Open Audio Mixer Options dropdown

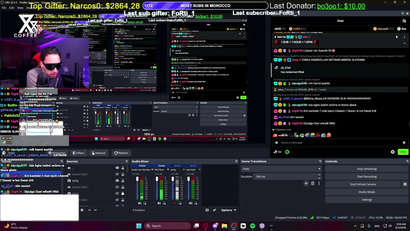(x=229, y=210)
